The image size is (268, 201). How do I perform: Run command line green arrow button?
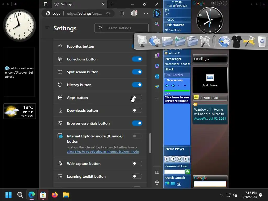coord(187,172)
